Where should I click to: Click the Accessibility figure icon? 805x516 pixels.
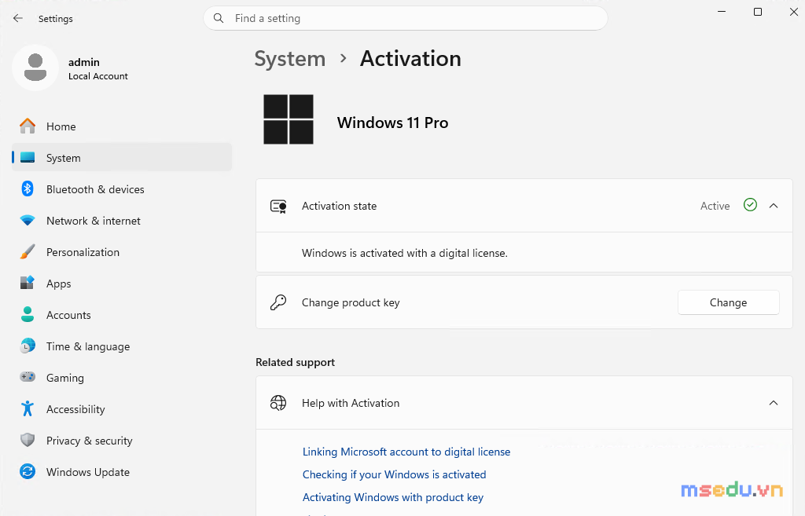coord(28,409)
